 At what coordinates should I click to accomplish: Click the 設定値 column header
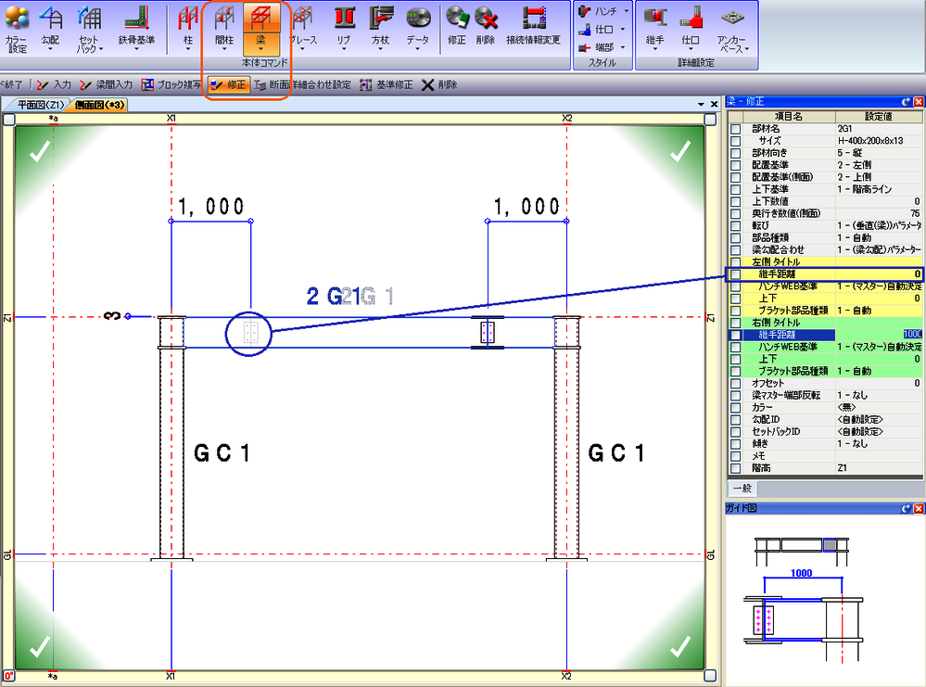point(879,117)
